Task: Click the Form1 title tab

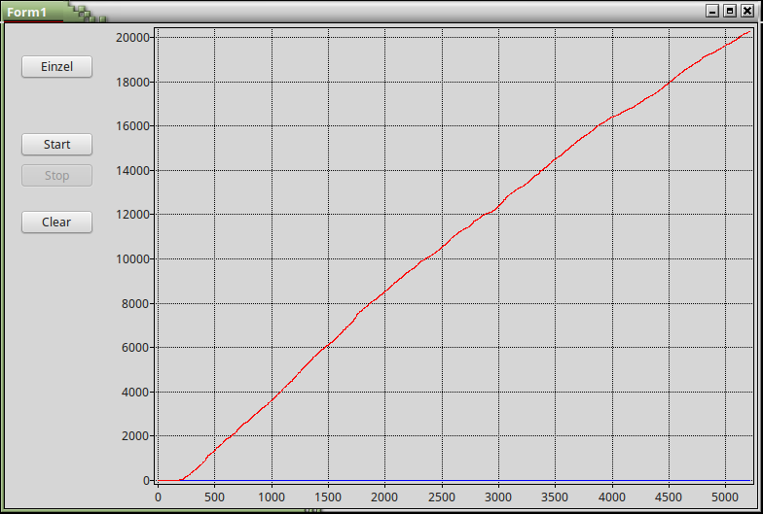Action: click(29, 12)
